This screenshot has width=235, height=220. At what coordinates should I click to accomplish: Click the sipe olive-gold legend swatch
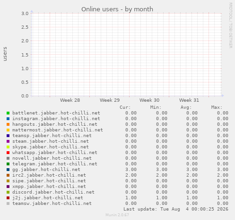pos(8,181)
